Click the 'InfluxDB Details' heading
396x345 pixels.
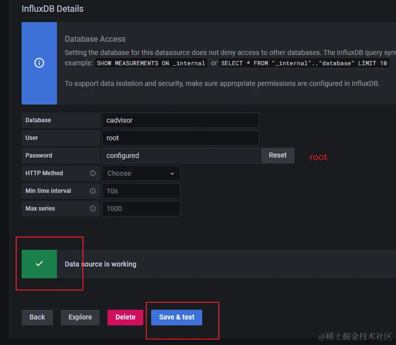tap(53, 9)
